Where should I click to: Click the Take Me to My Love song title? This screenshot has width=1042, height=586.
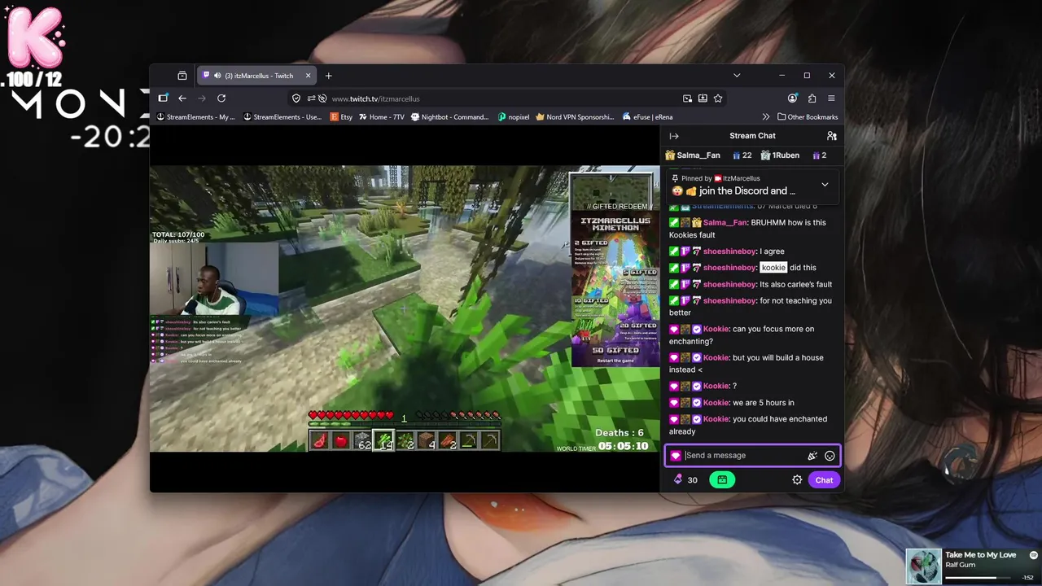(980, 555)
